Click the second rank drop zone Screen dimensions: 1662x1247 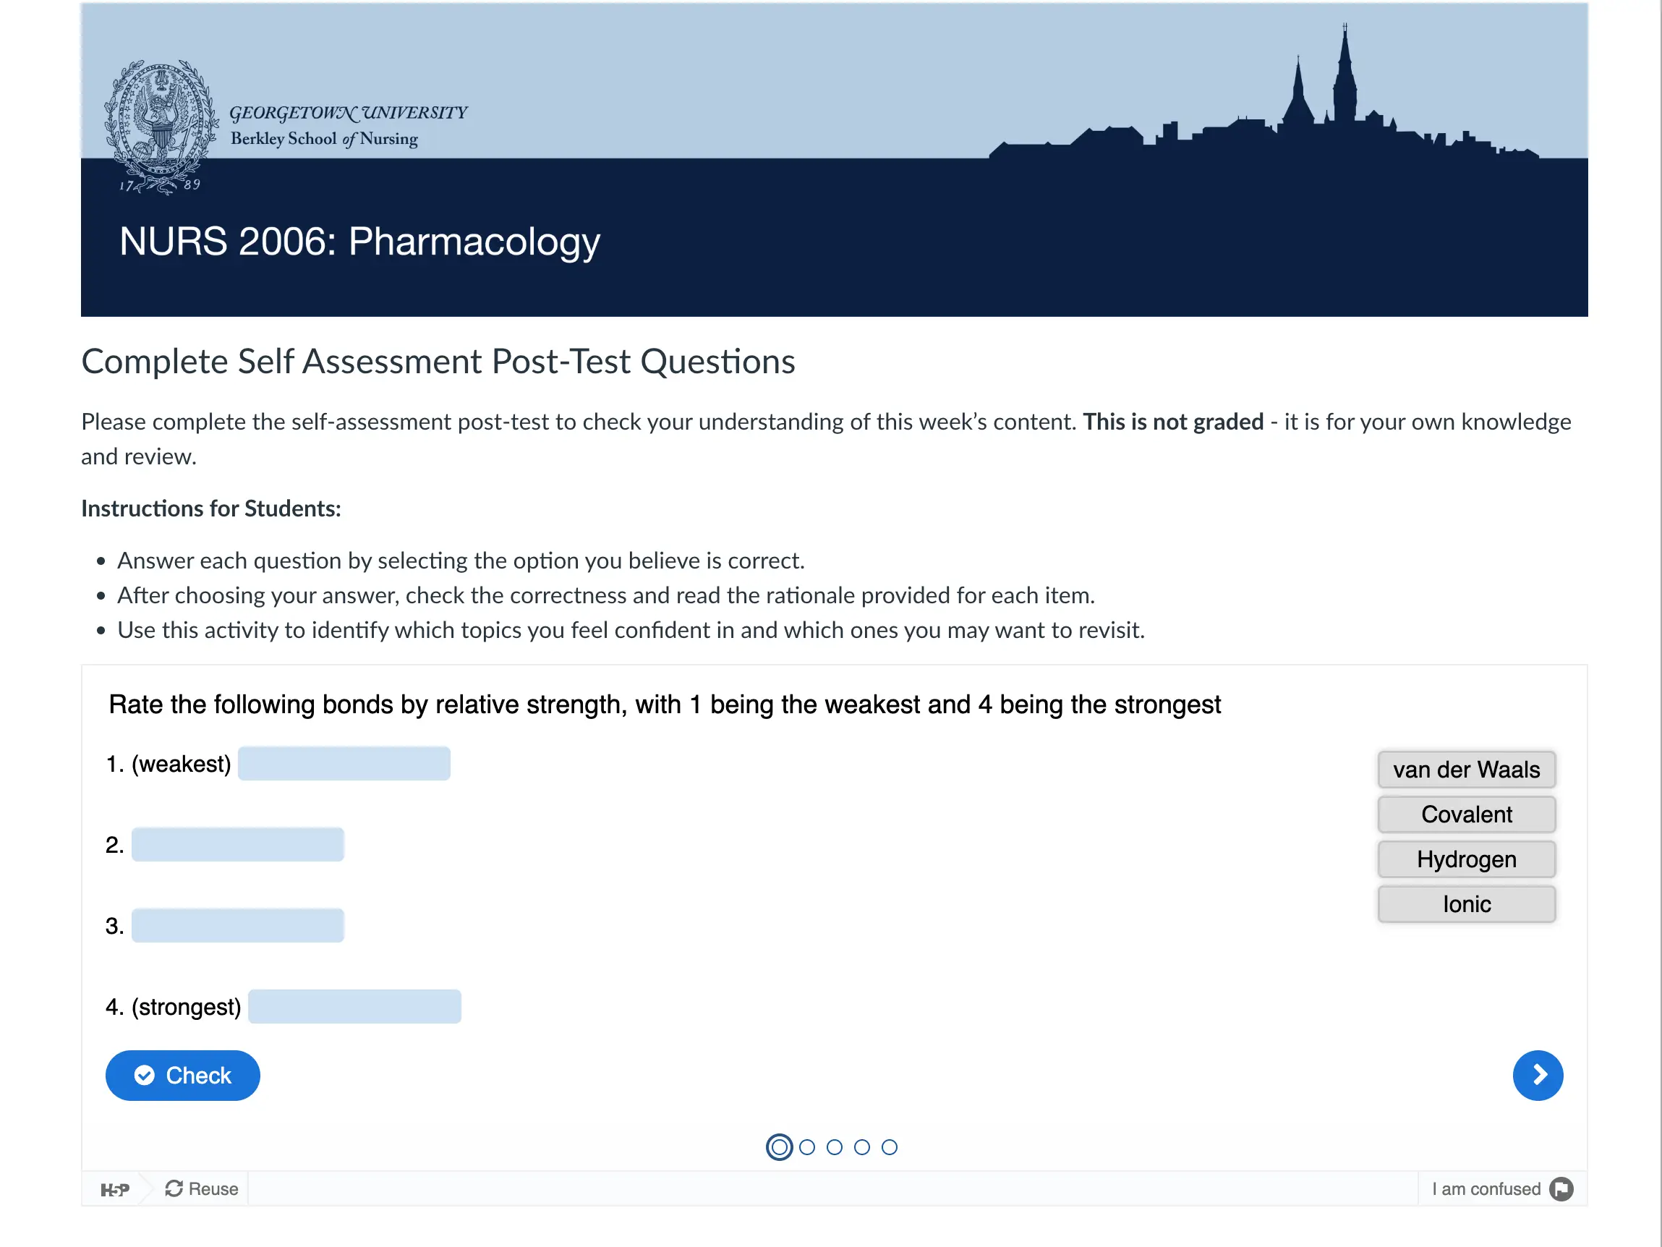[237, 845]
